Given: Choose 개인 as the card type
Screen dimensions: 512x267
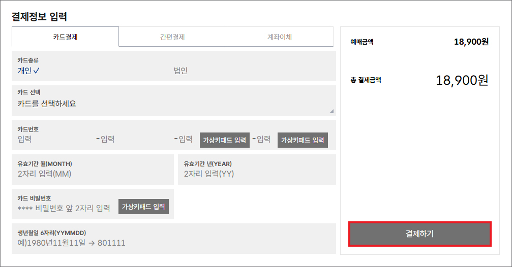Looking at the screenshot, I should point(28,71).
